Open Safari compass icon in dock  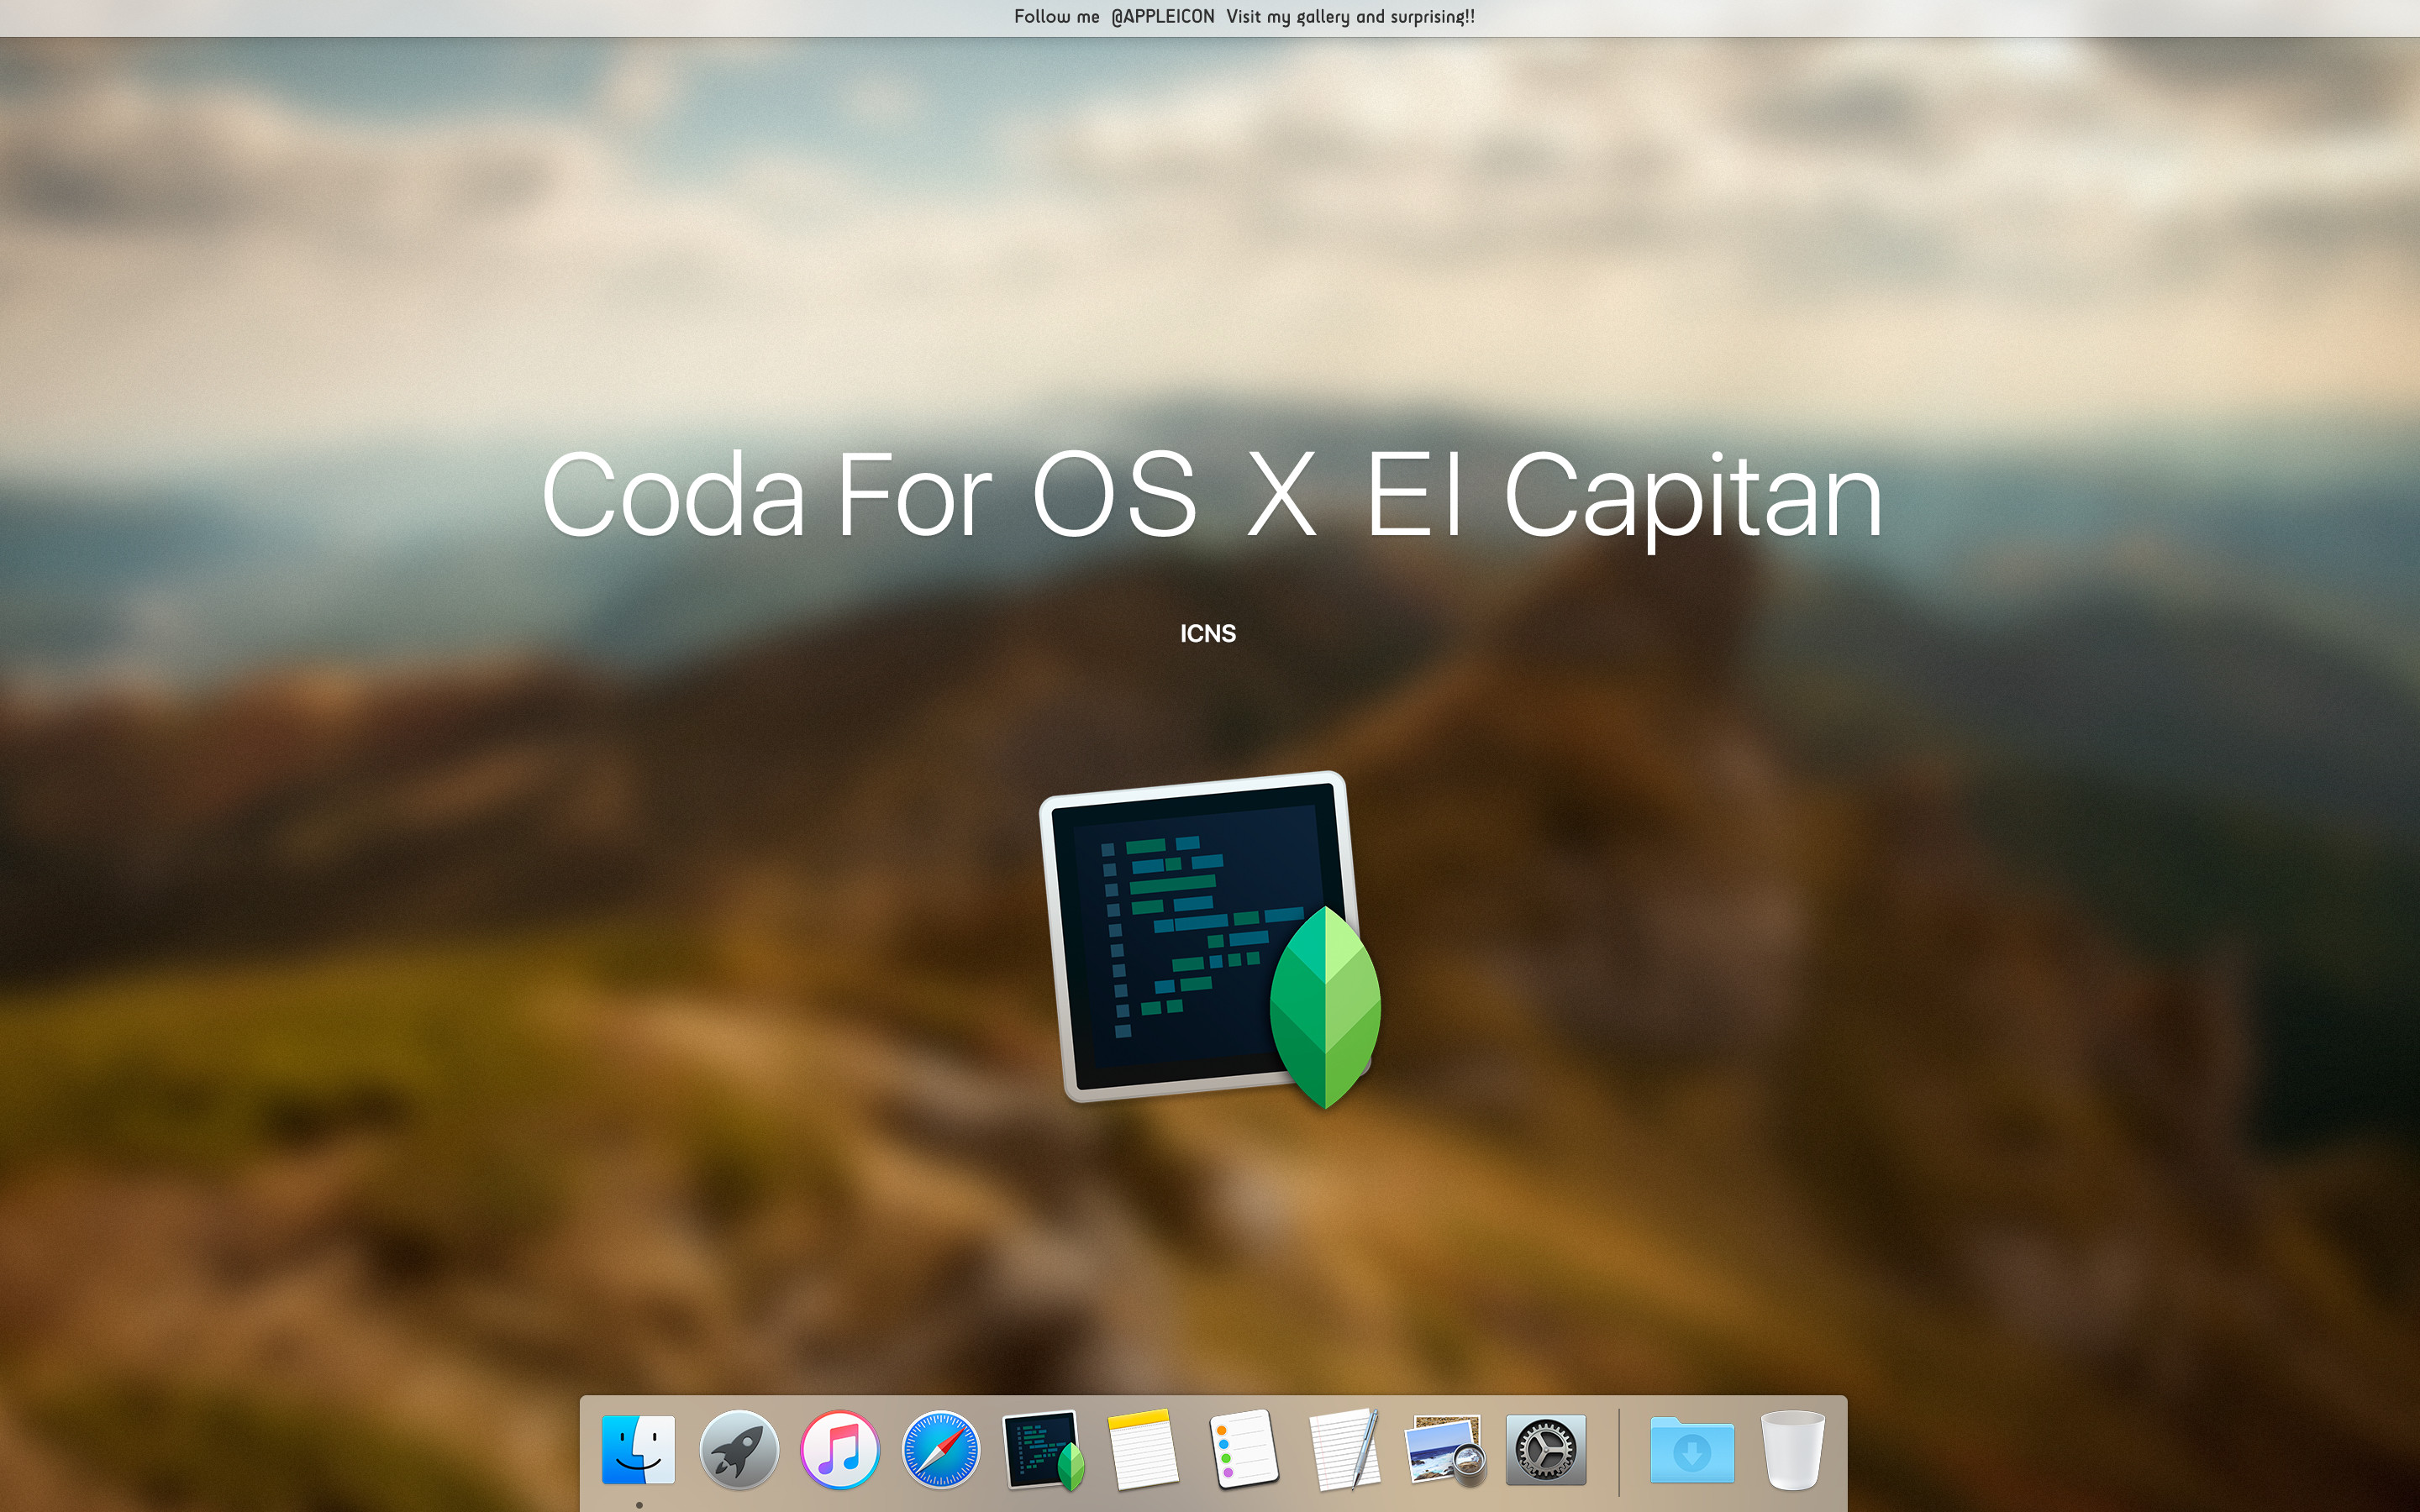click(941, 1449)
